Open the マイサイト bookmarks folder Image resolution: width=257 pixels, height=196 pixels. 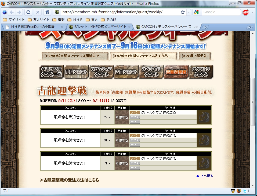tap(14, 20)
